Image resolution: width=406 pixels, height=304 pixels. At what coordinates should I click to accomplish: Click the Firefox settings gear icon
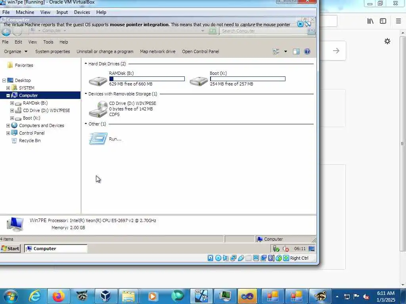(387, 41)
